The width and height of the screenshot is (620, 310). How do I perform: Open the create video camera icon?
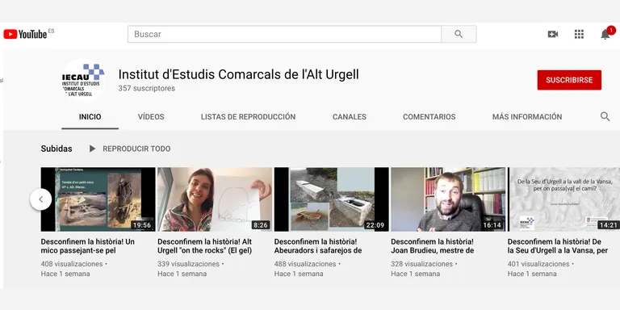[x=553, y=34]
